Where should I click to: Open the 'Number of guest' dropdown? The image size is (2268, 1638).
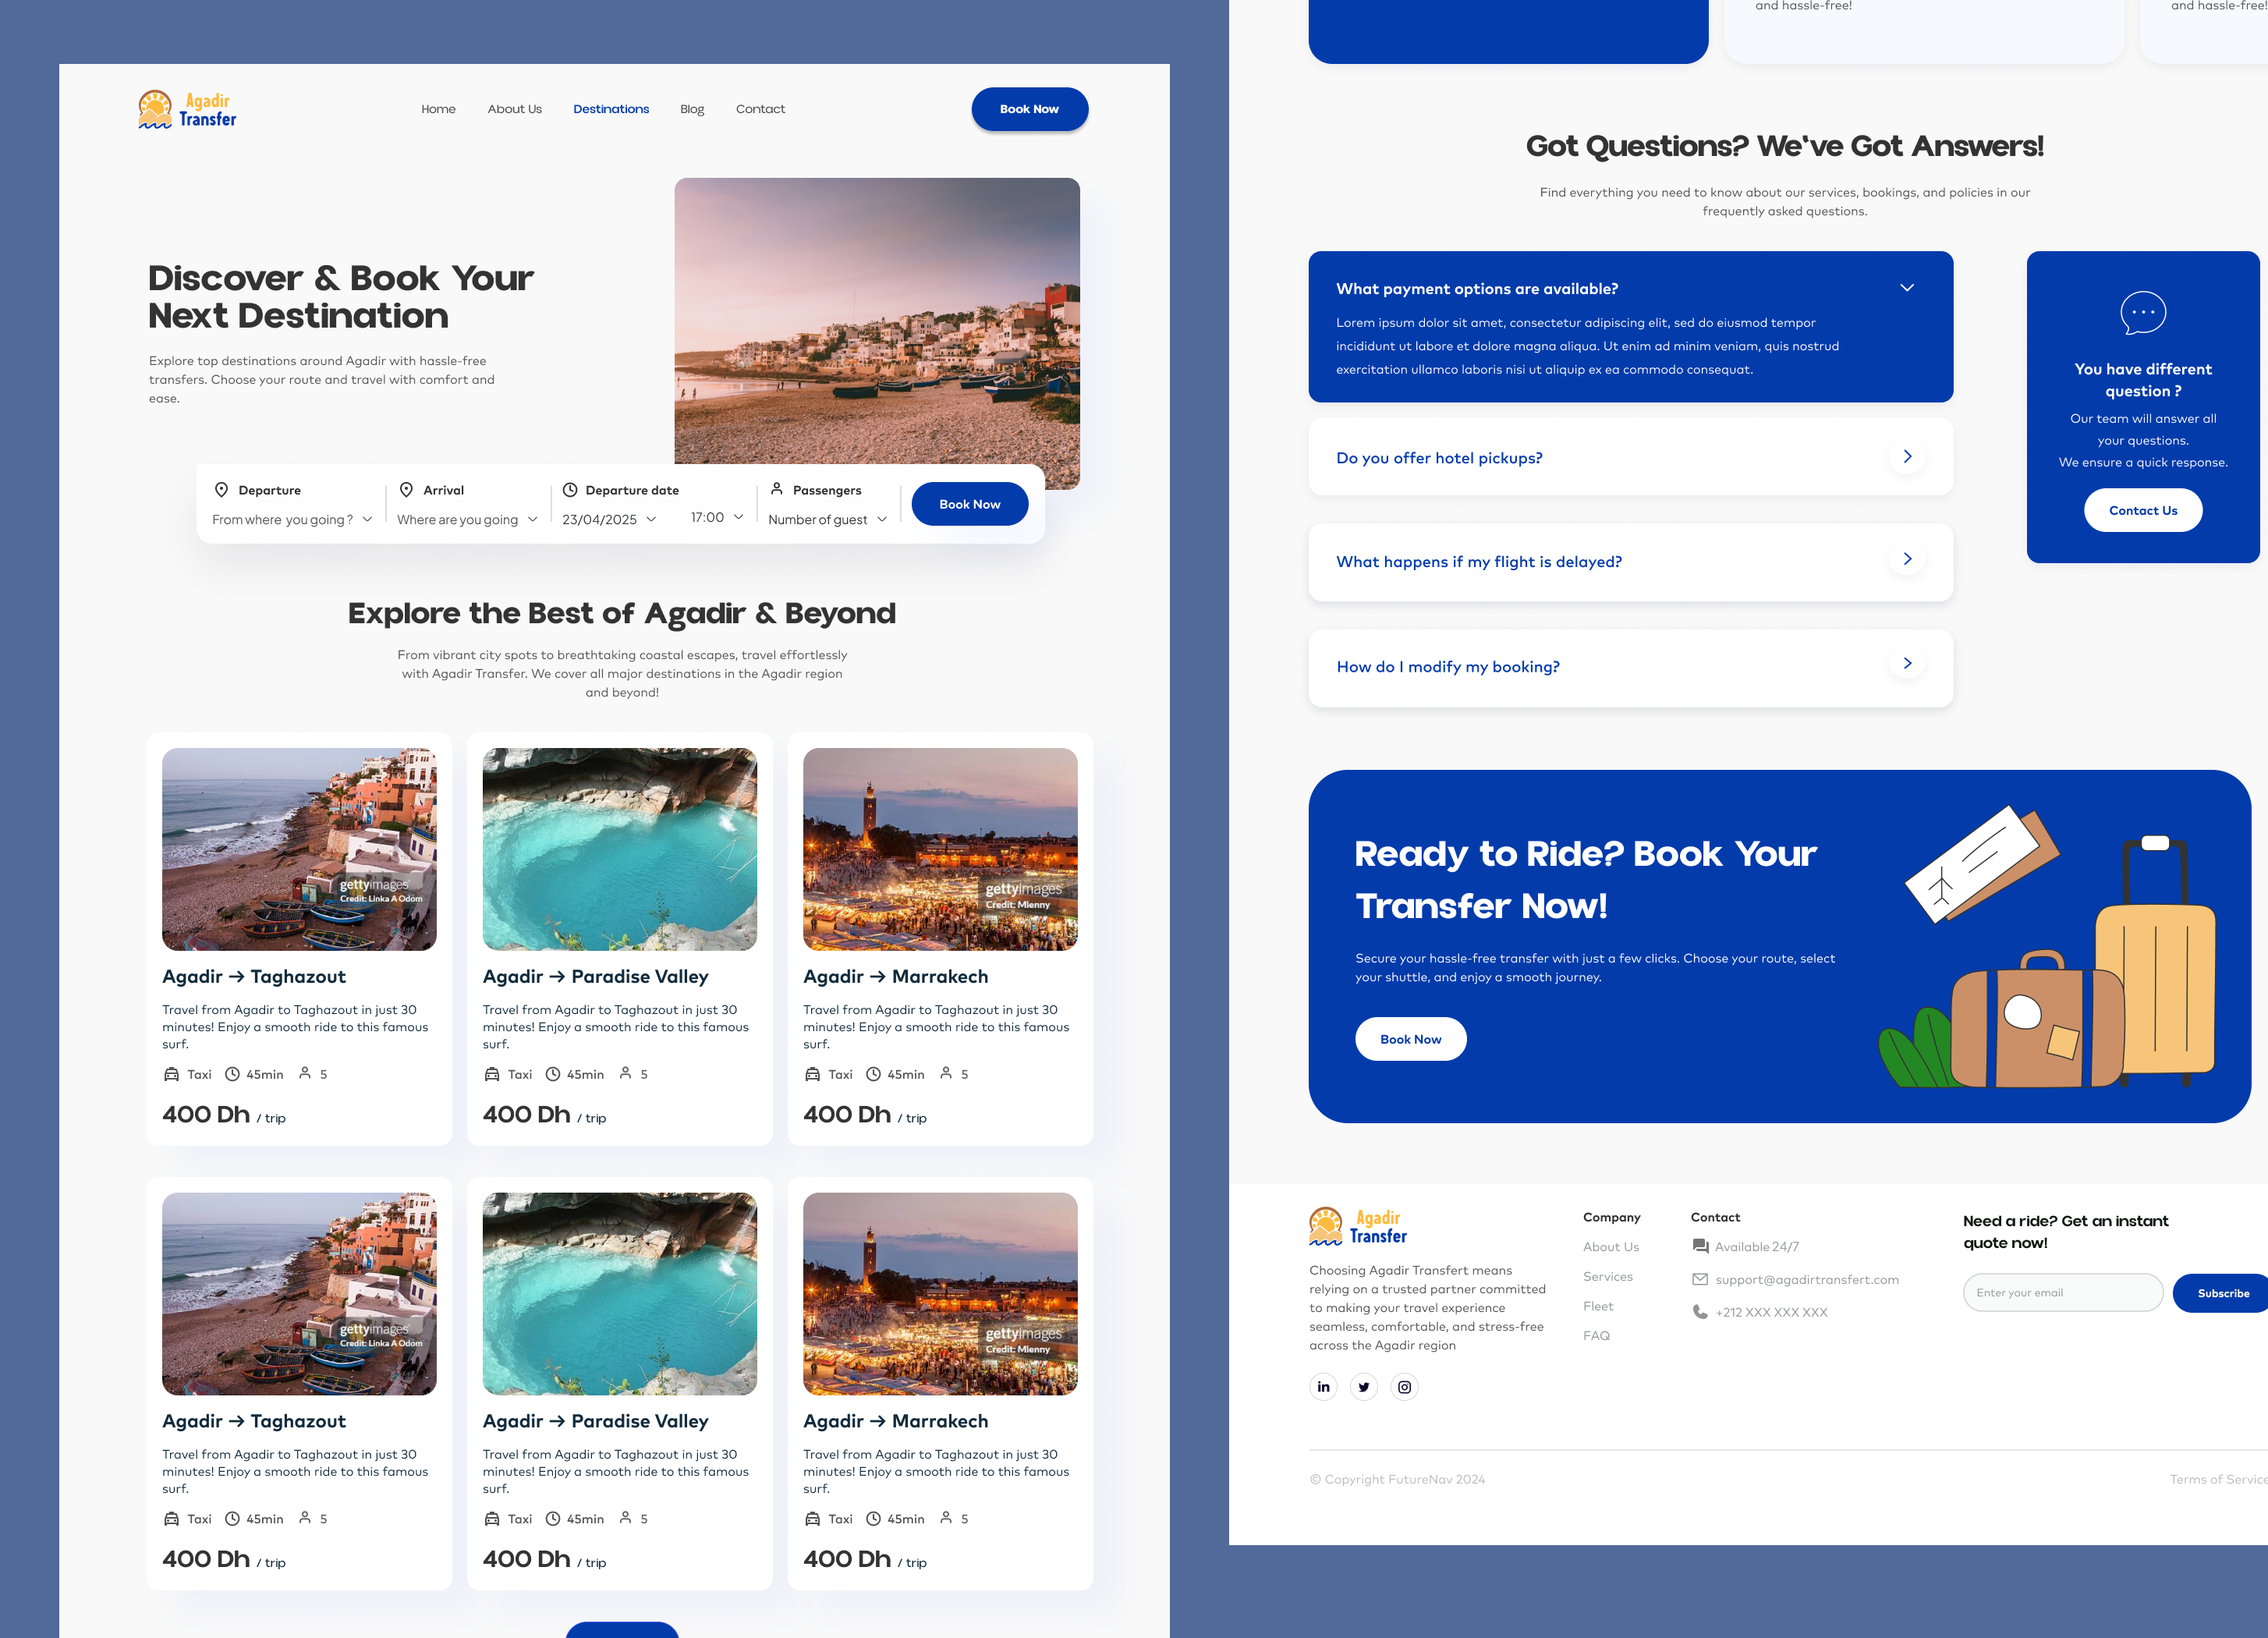828,520
